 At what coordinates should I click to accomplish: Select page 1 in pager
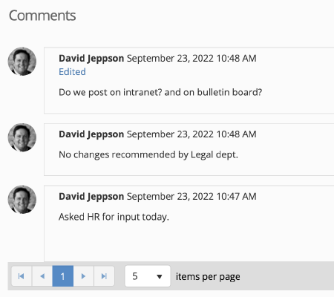(x=63, y=276)
